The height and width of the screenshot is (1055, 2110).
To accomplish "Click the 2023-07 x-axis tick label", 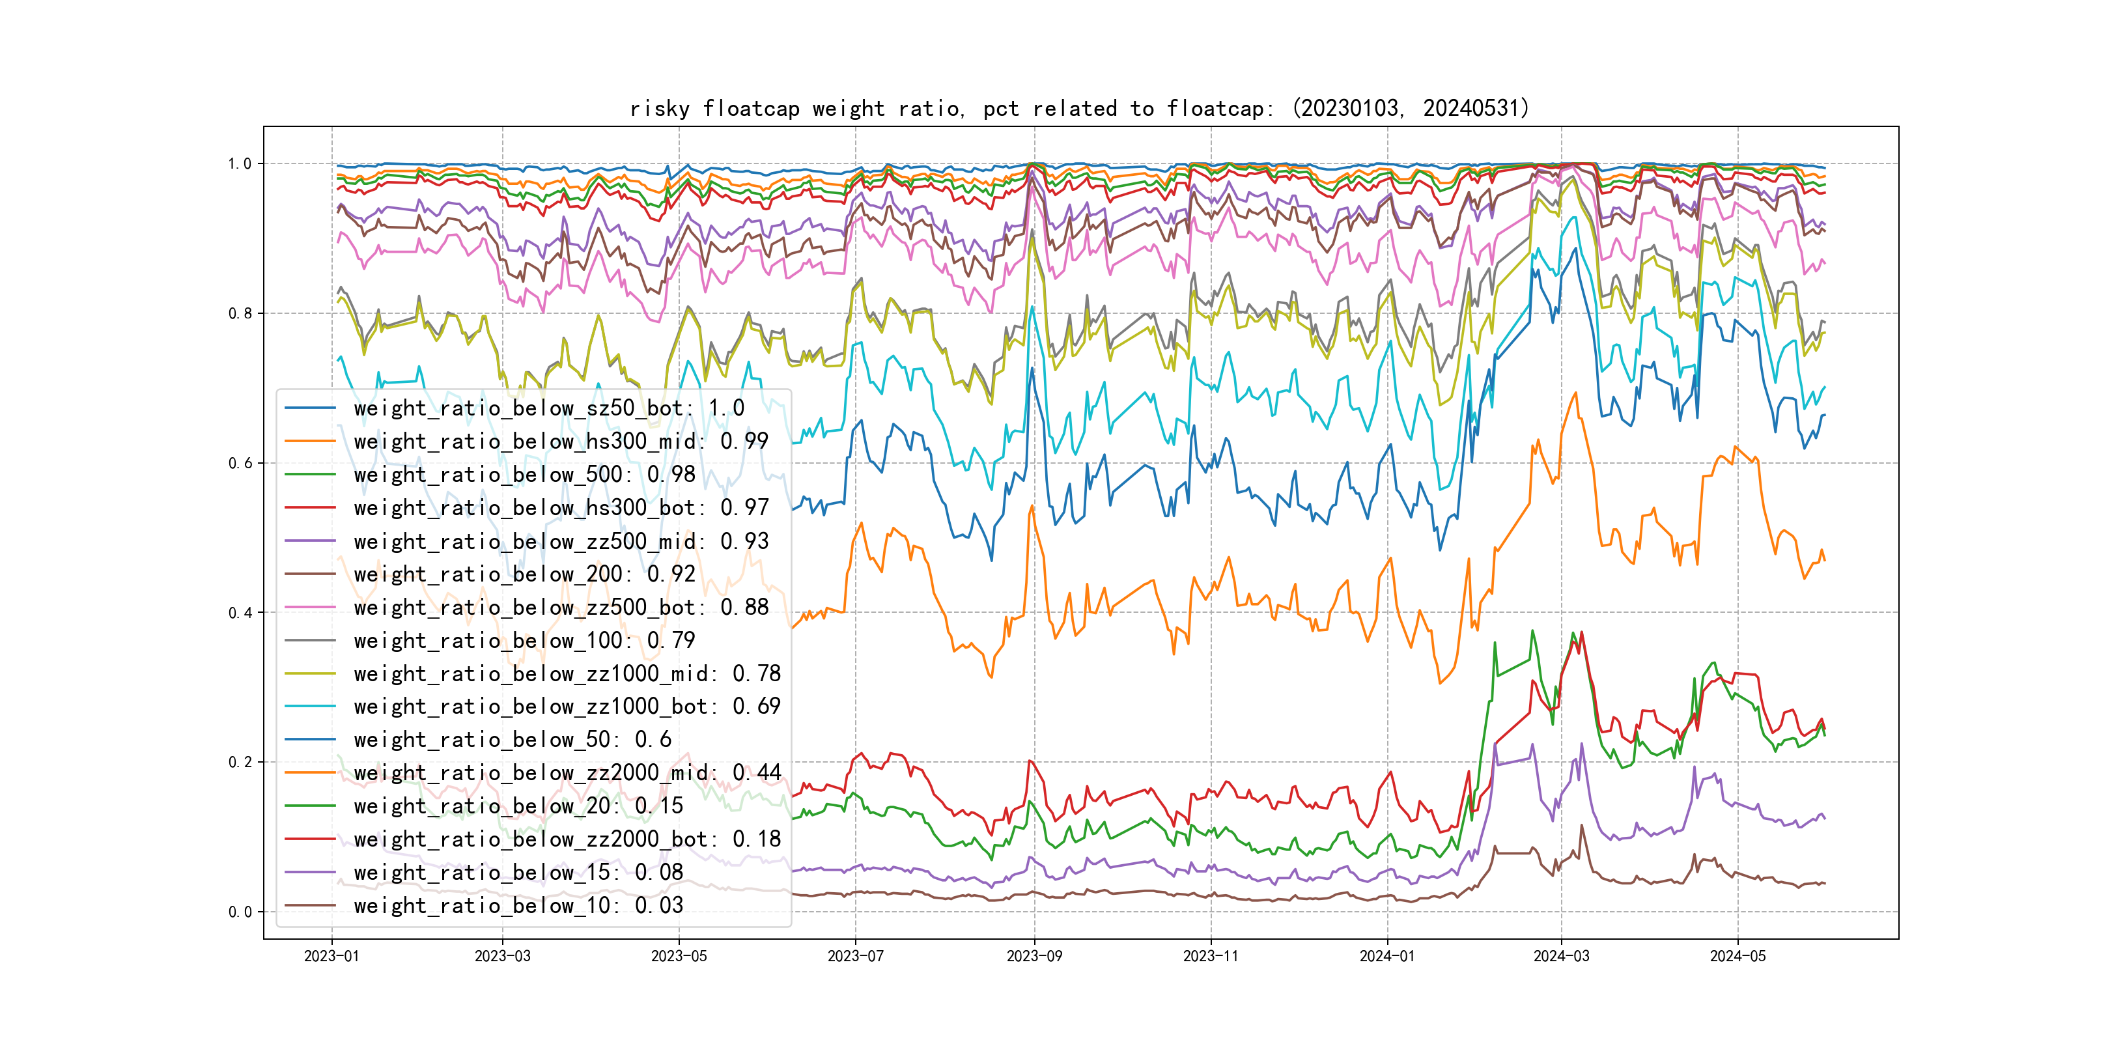I will [x=855, y=956].
